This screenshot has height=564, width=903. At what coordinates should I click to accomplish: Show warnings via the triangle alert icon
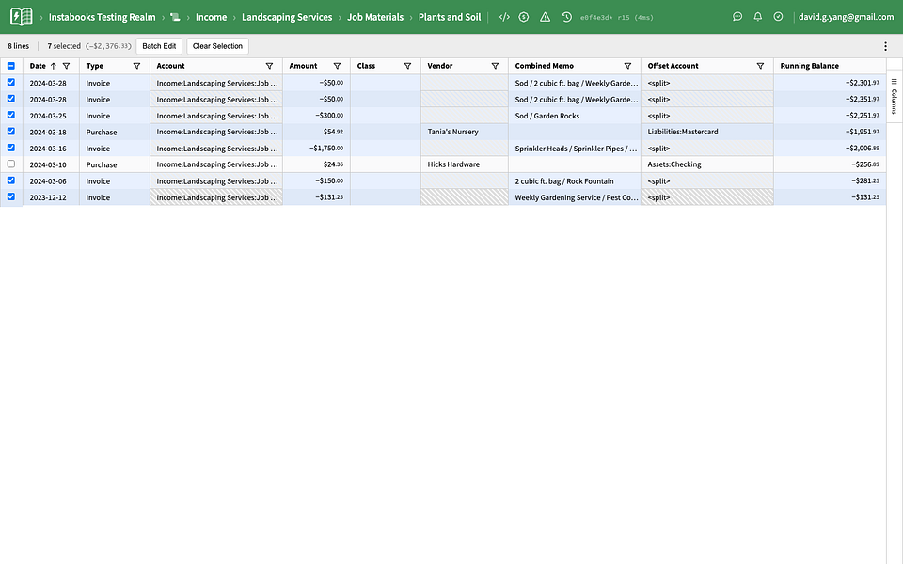545,17
